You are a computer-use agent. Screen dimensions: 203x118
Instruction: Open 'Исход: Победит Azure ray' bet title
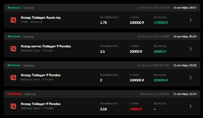tap(41, 18)
